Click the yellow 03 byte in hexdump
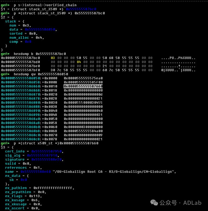 (53, 58)
